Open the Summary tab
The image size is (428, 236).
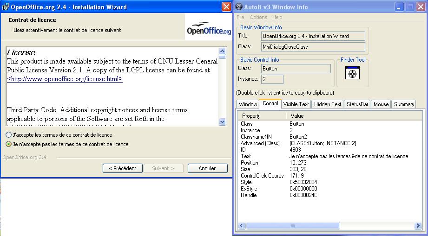pyautogui.click(x=404, y=104)
